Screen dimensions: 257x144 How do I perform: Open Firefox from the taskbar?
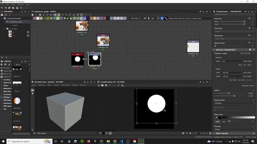88,141
